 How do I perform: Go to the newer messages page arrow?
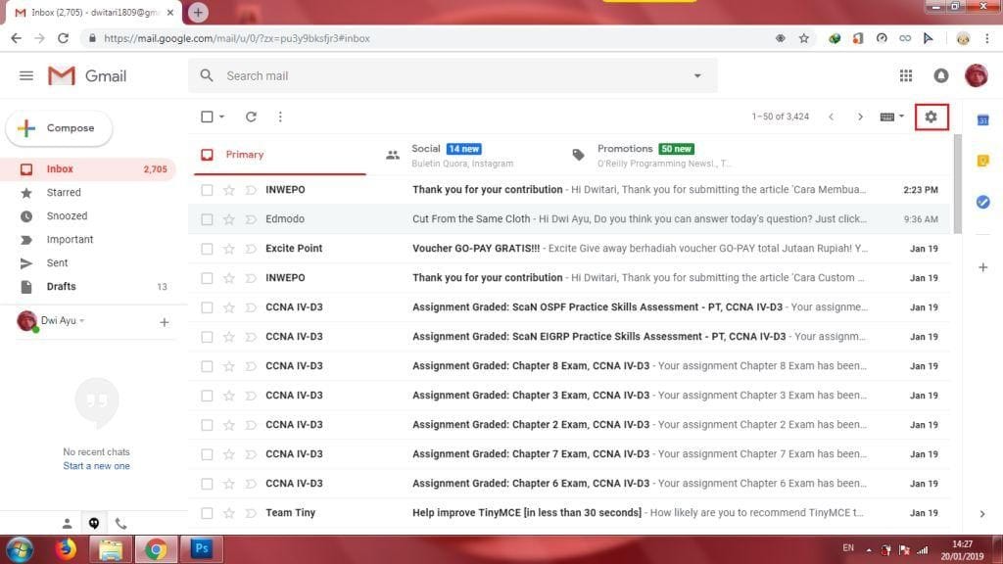tap(831, 117)
